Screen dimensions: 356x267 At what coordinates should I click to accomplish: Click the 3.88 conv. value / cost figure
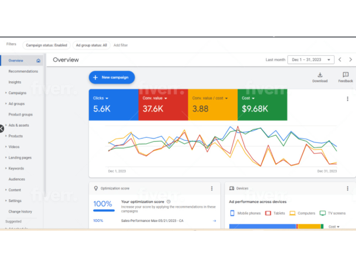200,109
